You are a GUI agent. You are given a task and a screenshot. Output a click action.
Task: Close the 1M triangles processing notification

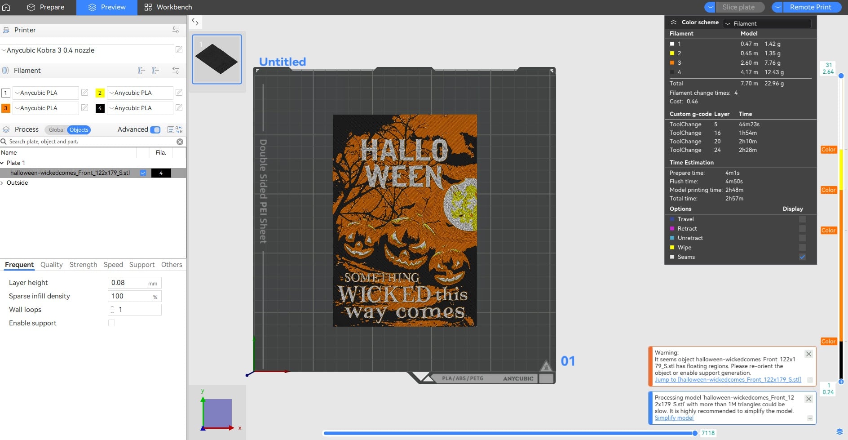pyautogui.click(x=808, y=399)
